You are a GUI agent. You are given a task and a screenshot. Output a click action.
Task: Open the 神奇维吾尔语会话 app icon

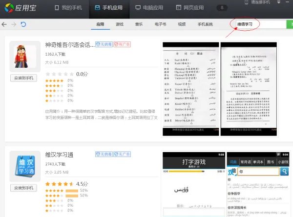[x=25, y=57]
